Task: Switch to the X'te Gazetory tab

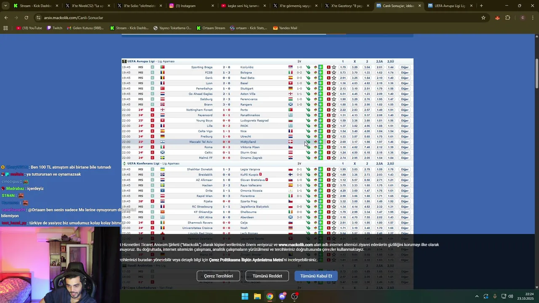Action: (347, 6)
